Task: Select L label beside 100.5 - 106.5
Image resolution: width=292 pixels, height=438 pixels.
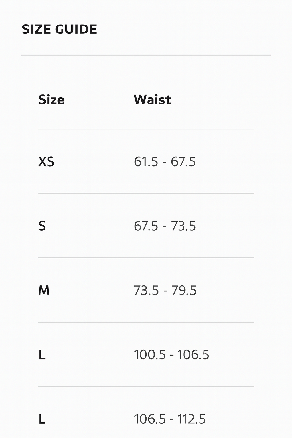Action: tap(42, 355)
